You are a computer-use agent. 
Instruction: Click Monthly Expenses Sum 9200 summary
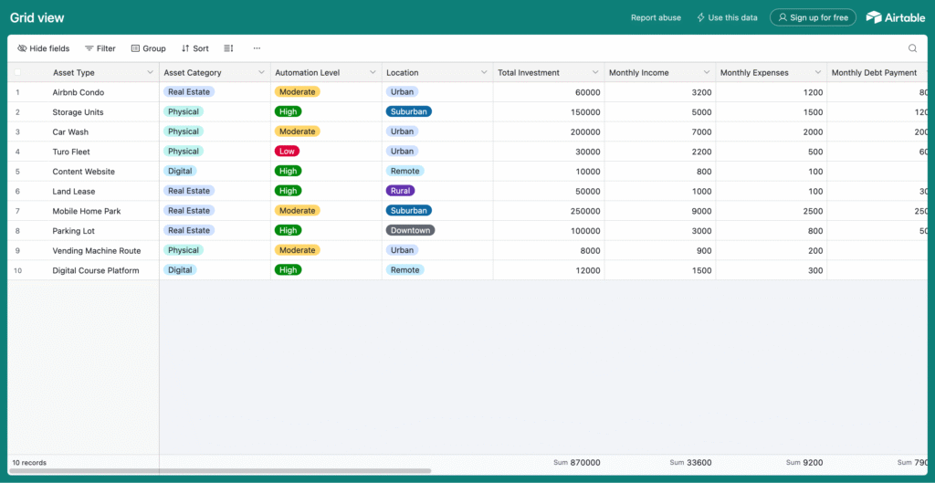pos(804,463)
